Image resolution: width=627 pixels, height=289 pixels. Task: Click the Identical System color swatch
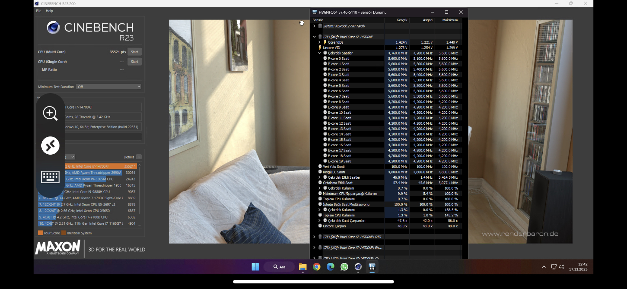click(x=64, y=233)
